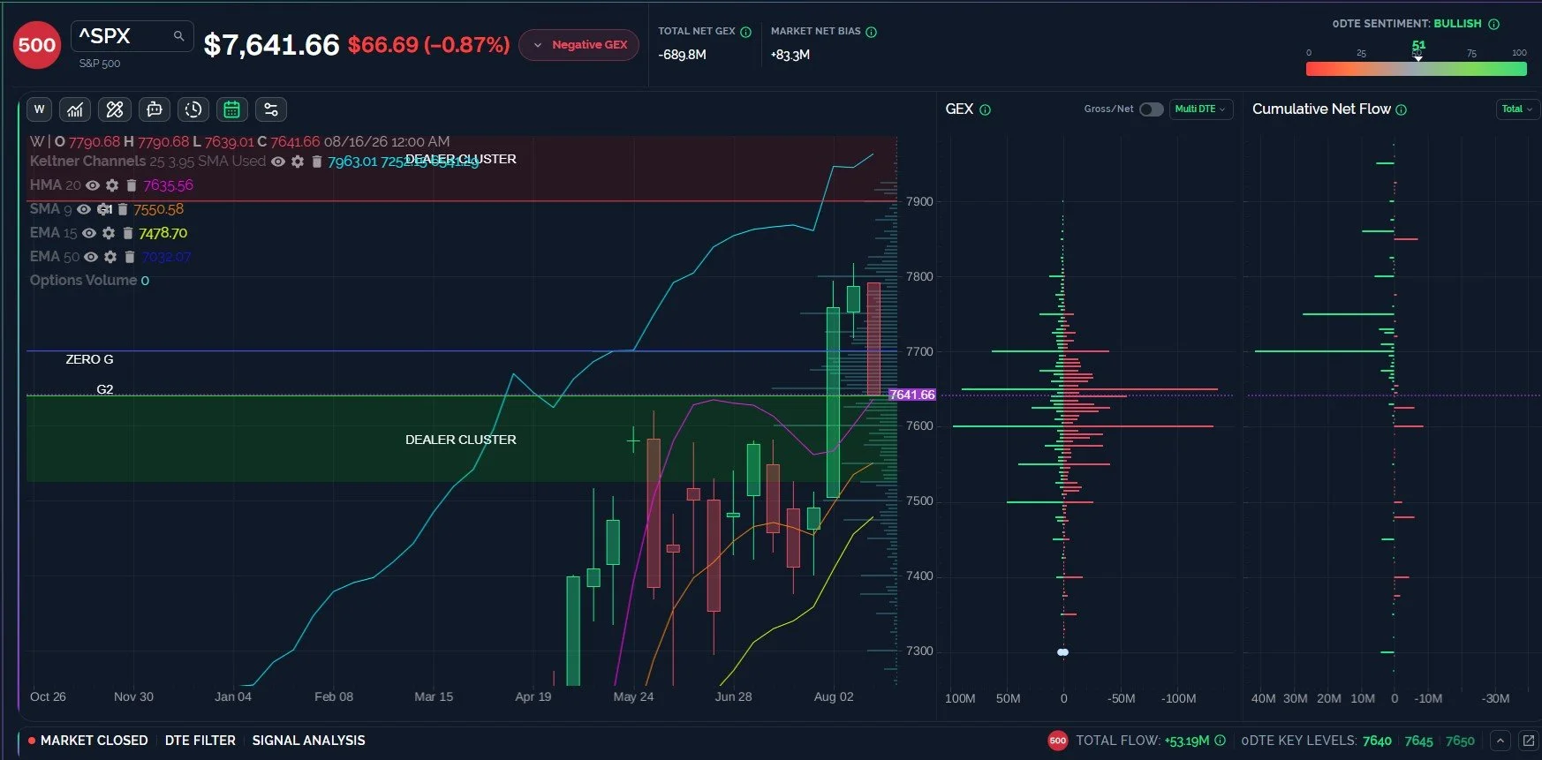This screenshot has width=1542, height=760.
Task: Expand the bottom bar chevron
Action: [x=1500, y=741]
